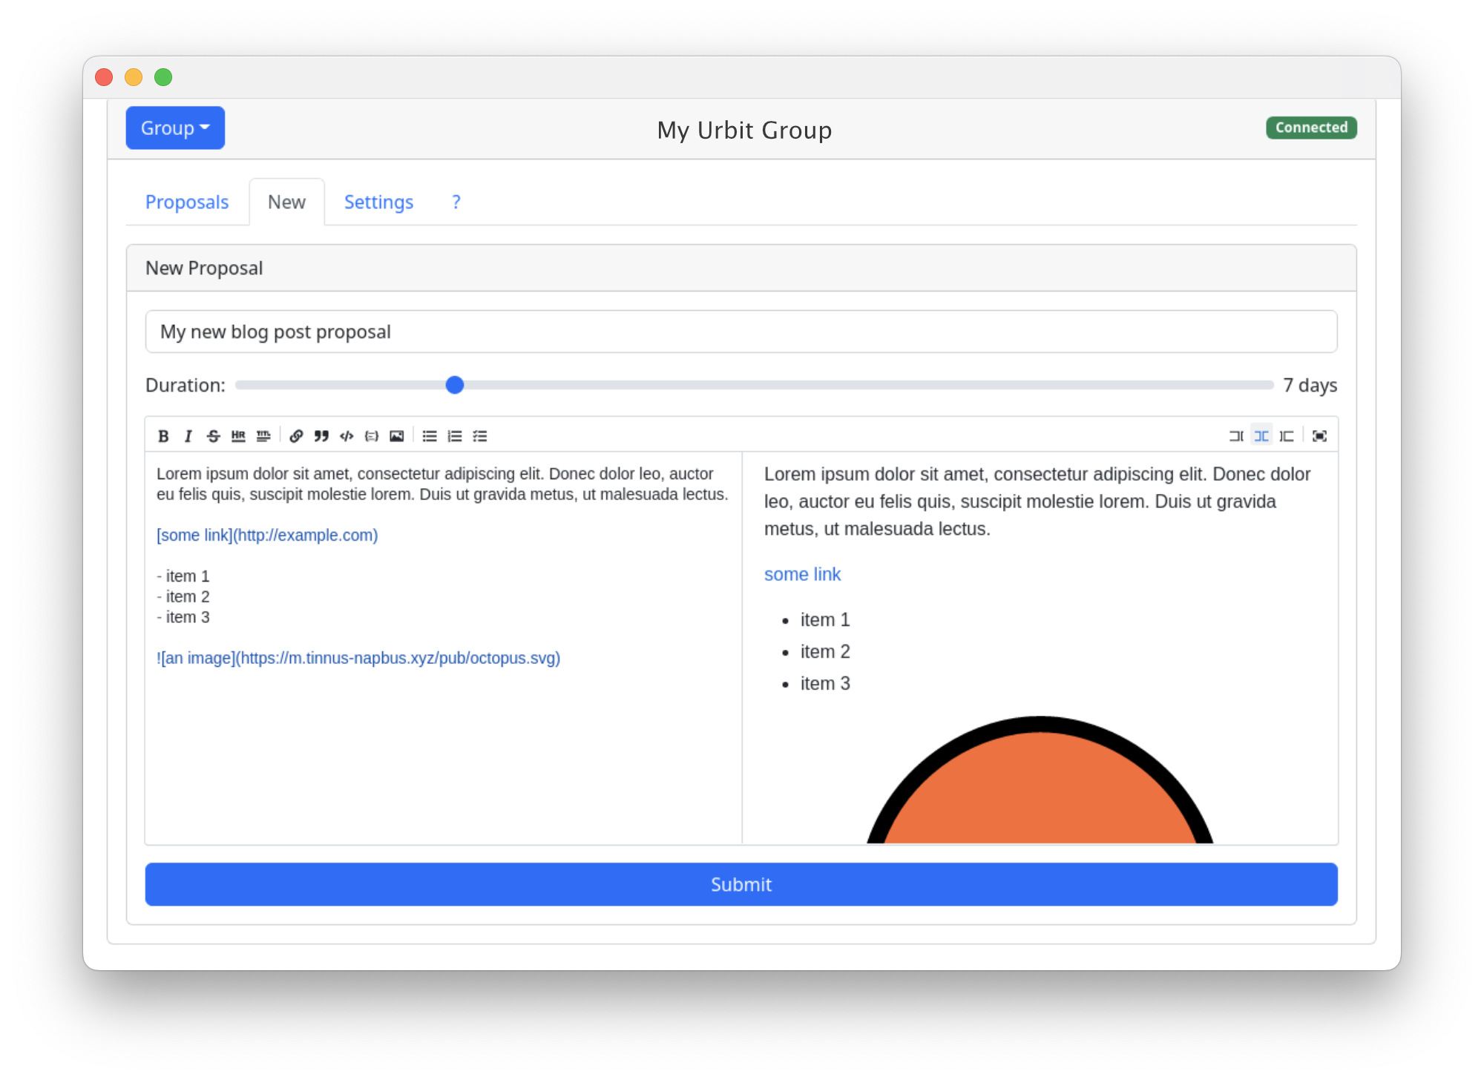This screenshot has width=1484, height=1080.
Task: Click the octopus image in the preview
Action: pyautogui.click(x=1040, y=780)
